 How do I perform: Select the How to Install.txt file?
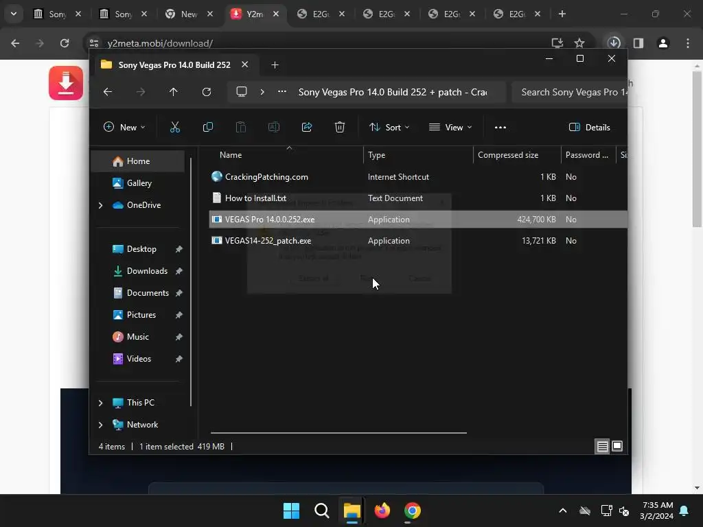click(x=255, y=198)
